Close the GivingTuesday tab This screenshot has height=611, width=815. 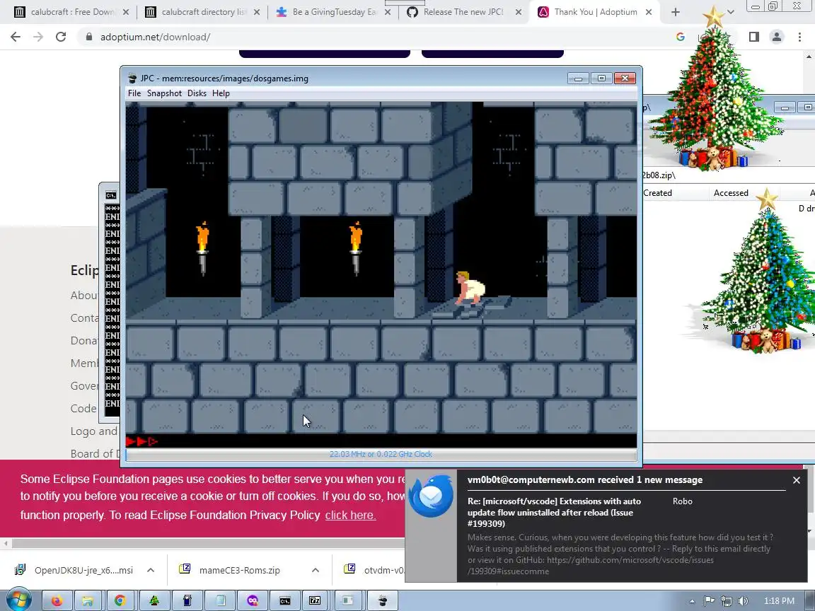point(387,12)
